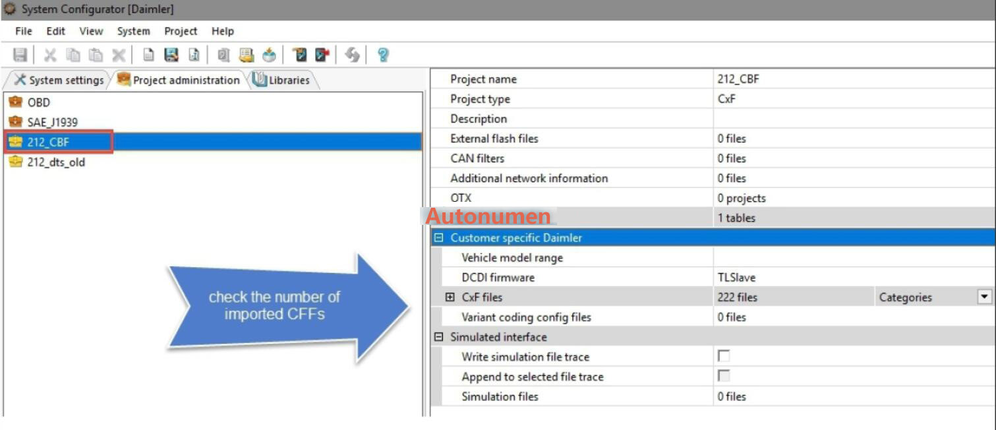Image resolution: width=996 pixels, height=430 pixels.
Task: Open the View menu
Action: [91, 31]
